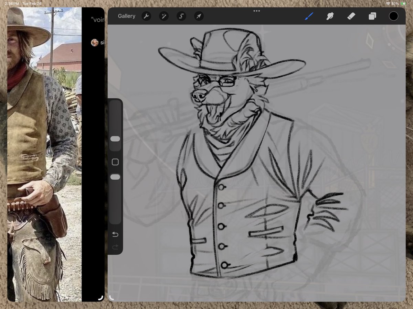
Task: Select the Smudge tool
Action: pos(330,16)
